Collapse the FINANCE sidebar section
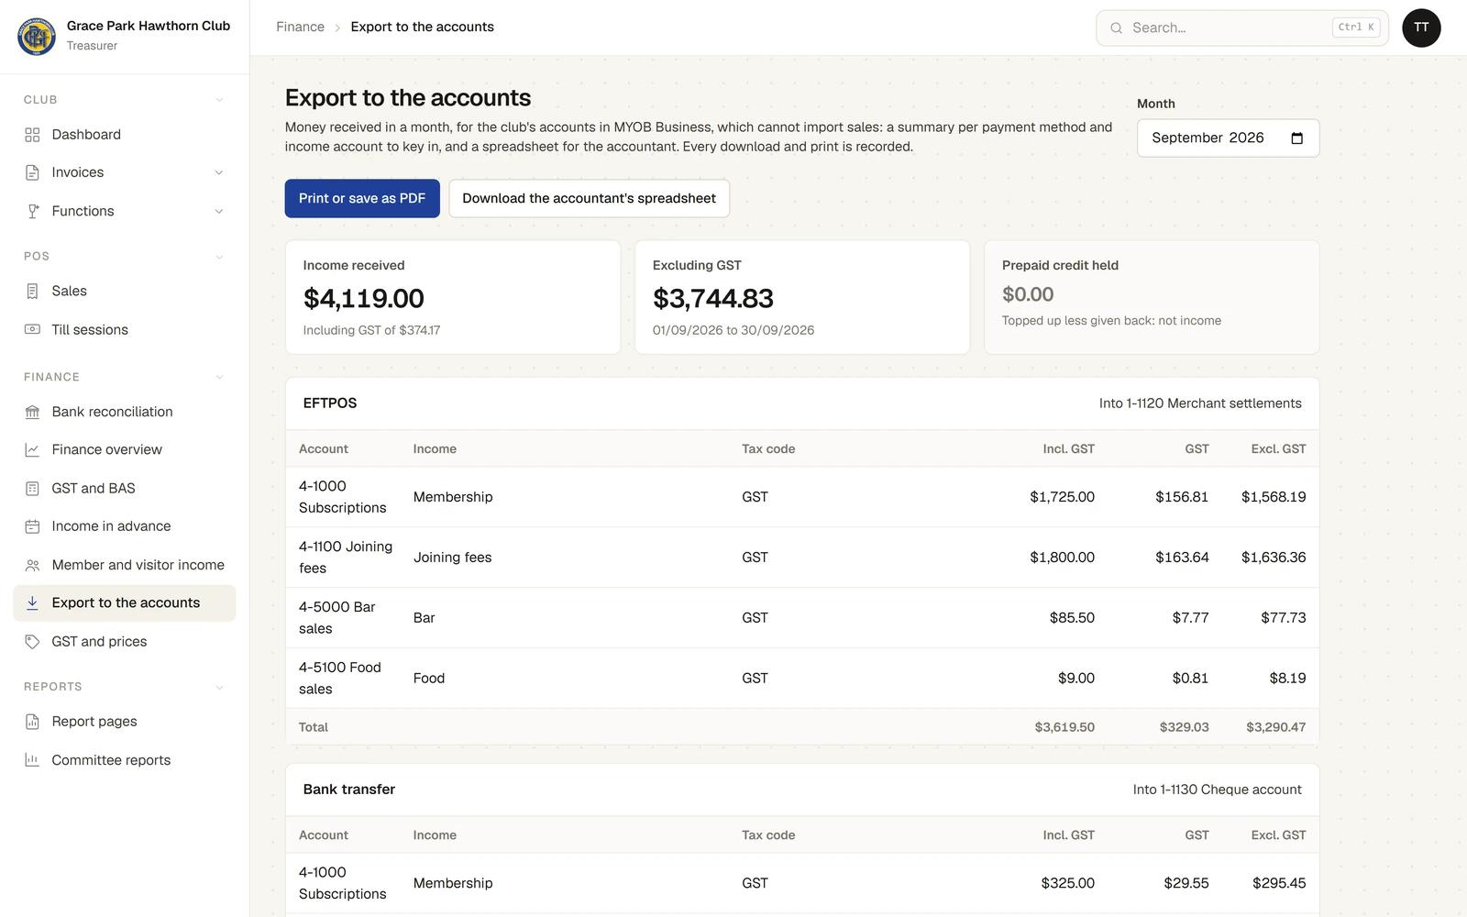The image size is (1467, 917). tap(219, 377)
